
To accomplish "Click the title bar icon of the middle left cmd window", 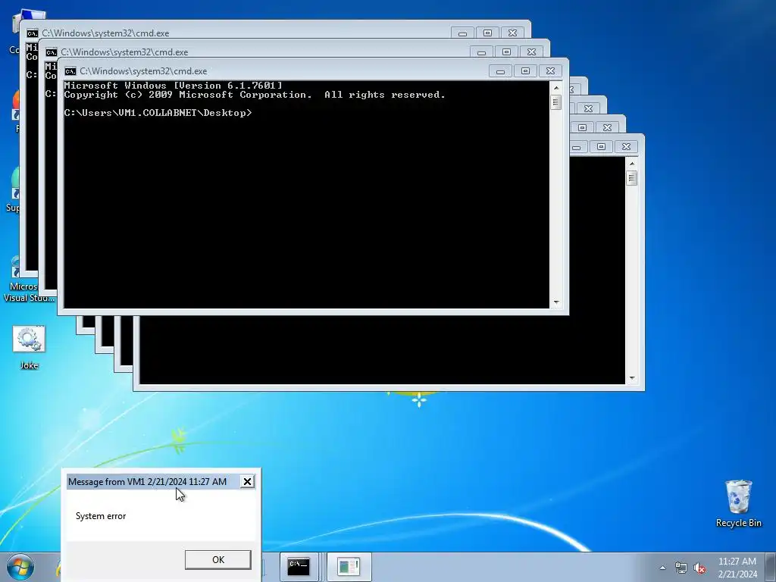I will point(52,52).
